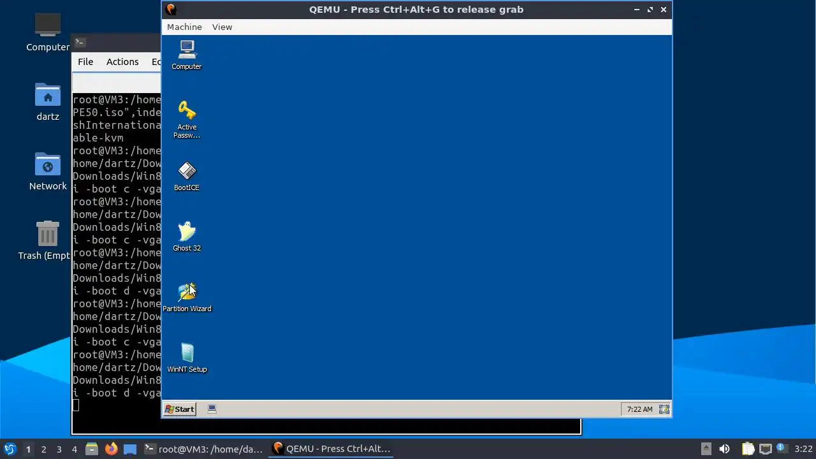Image resolution: width=816 pixels, height=459 pixels.
Task: Open the host application menu launcher
Action: (x=10, y=449)
